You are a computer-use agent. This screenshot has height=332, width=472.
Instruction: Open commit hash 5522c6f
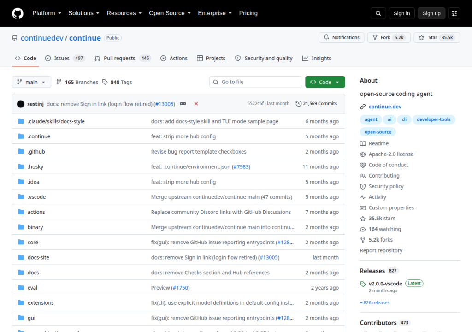[255, 104]
